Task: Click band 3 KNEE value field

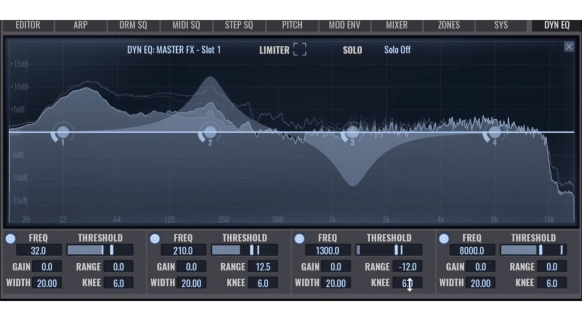Action: (x=407, y=283)
